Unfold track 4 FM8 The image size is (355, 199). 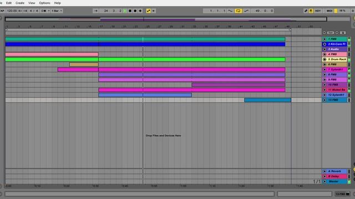(x=324, y=54)
